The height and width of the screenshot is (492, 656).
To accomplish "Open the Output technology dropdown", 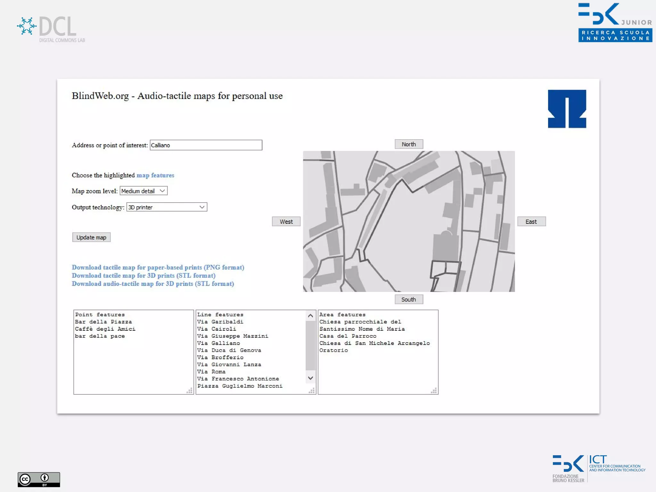I will 167,207.
